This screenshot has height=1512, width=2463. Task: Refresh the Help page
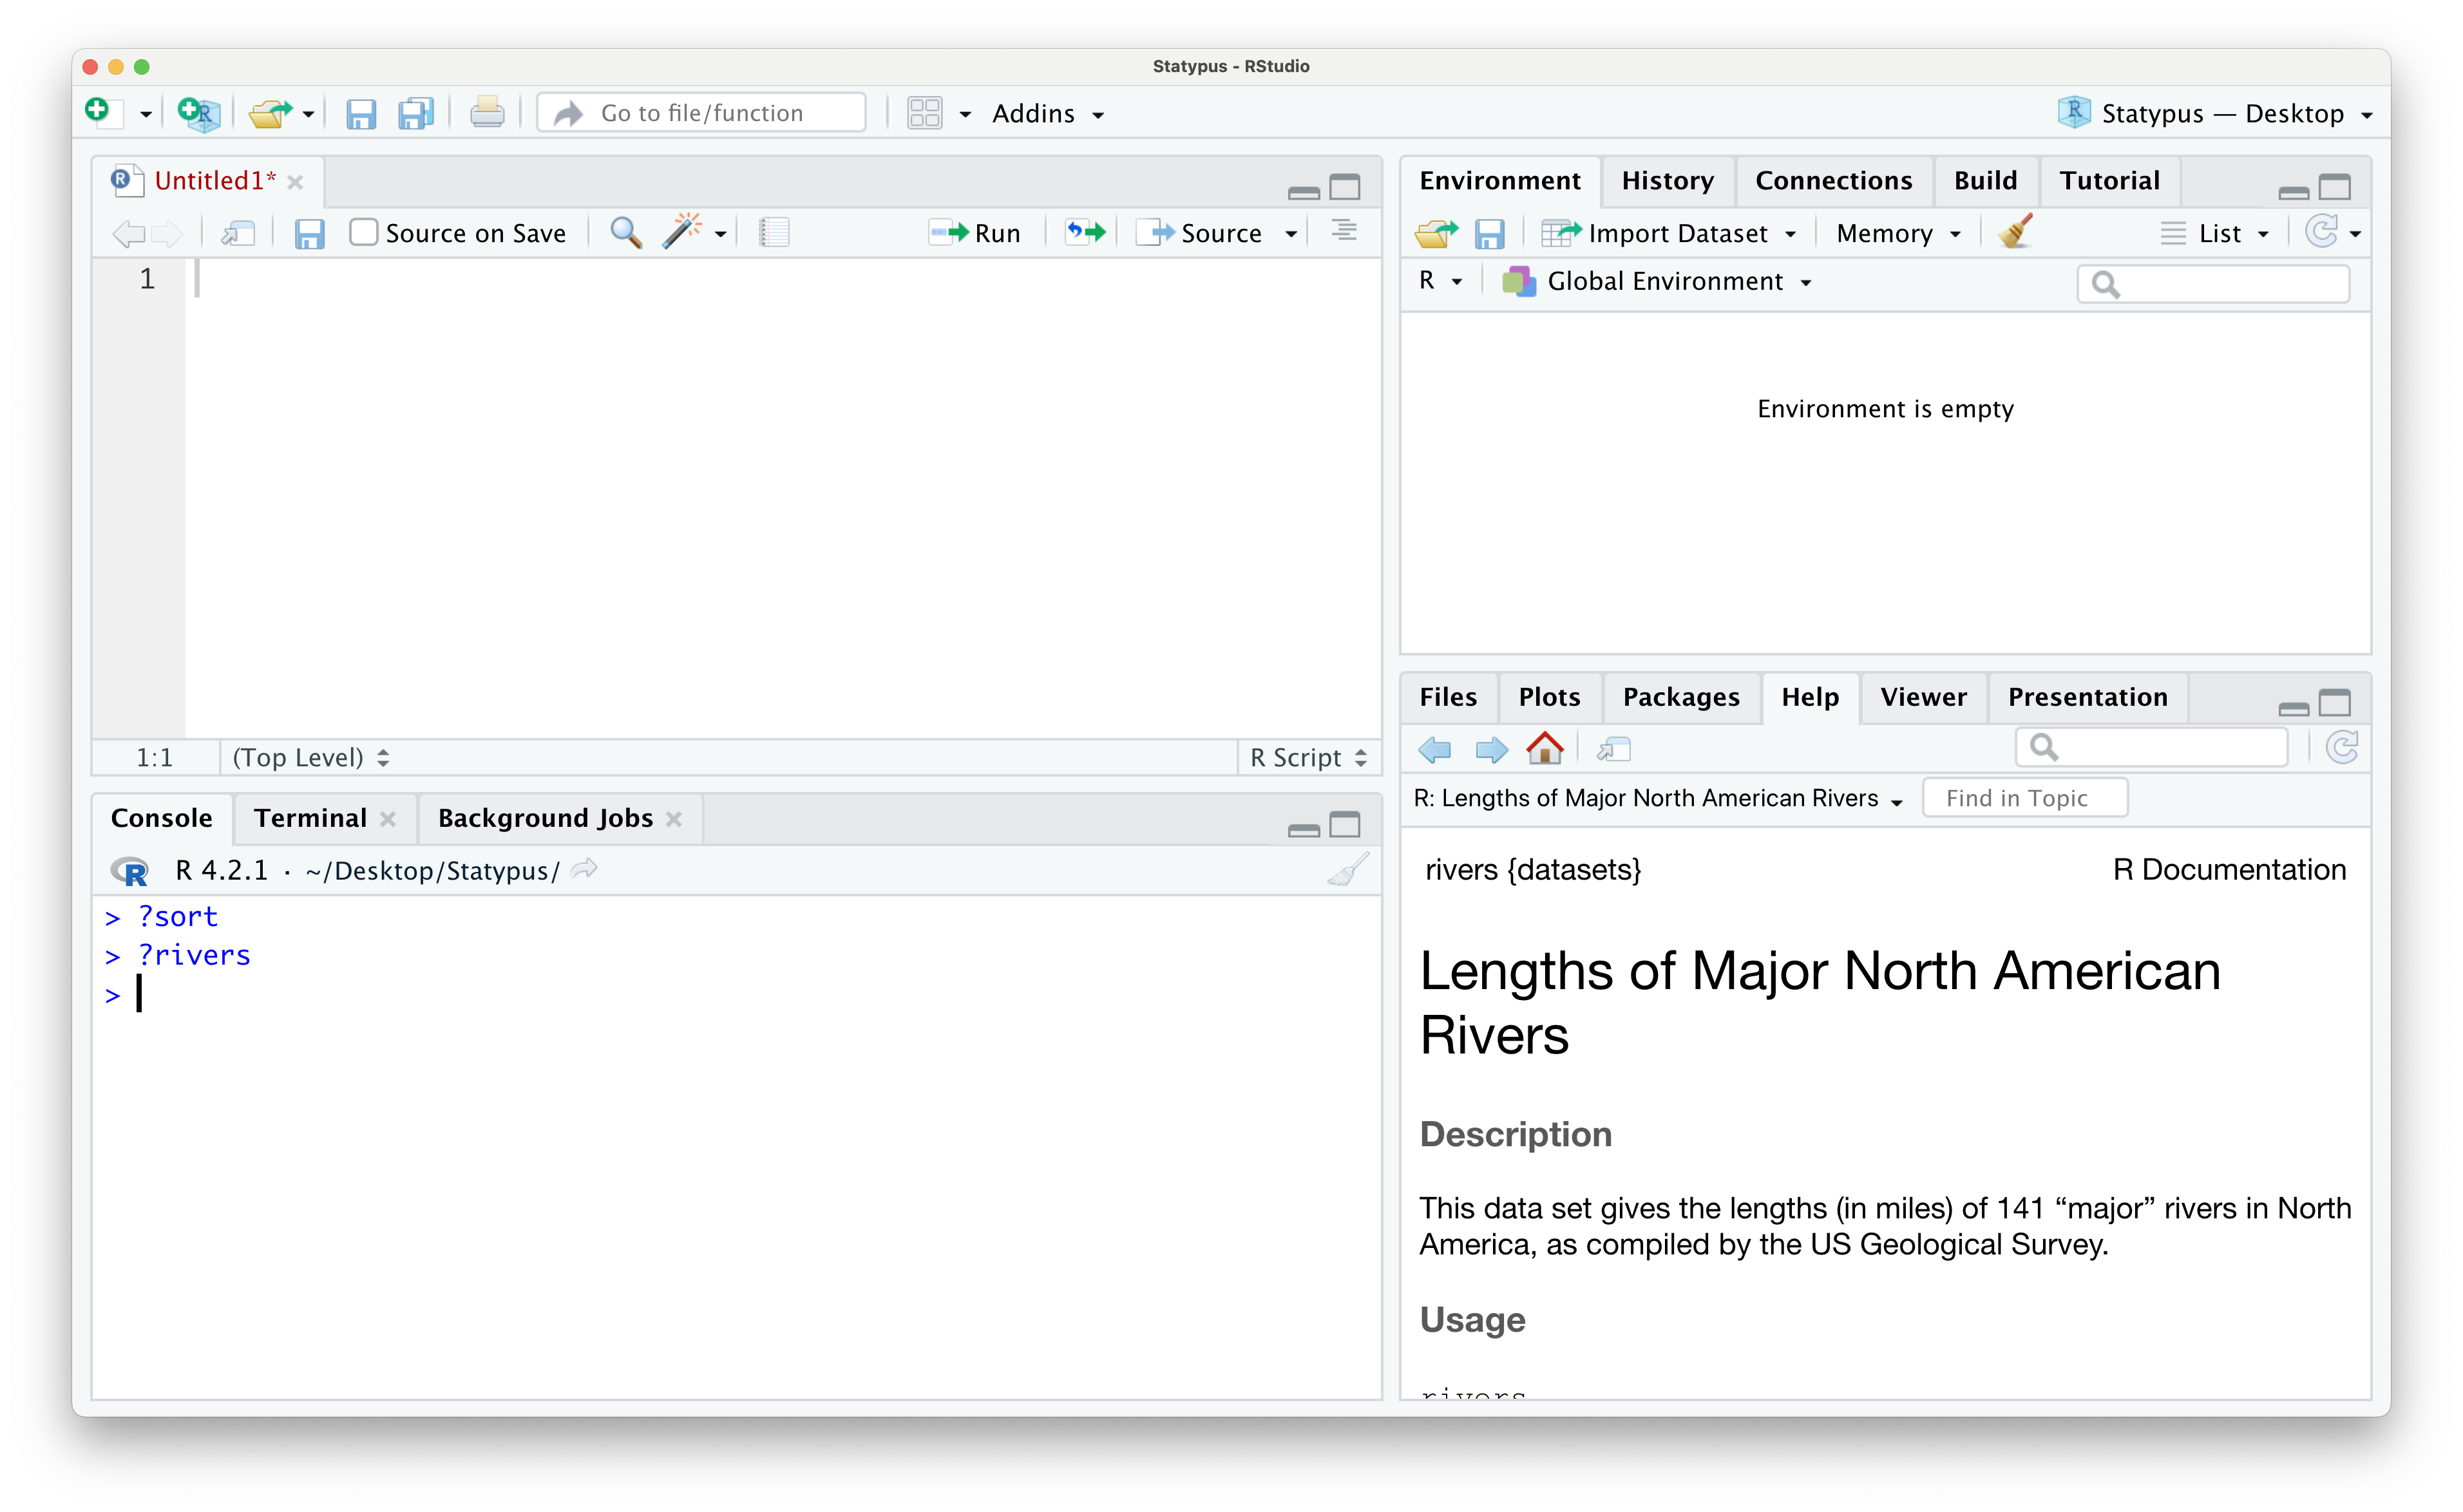point(2343,747)
